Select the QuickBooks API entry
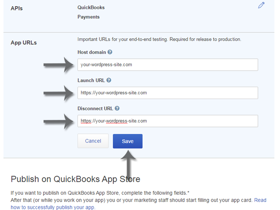This screenshot has height=210, width=280. (91, 8)
